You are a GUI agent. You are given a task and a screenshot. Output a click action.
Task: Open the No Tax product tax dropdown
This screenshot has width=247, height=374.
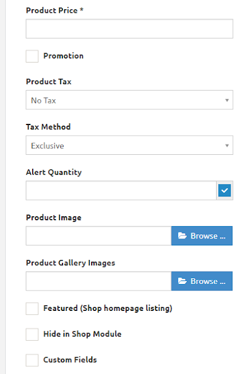pyautogui.click(x=130, y=100)
